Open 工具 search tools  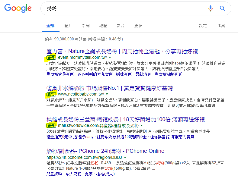(x=221, y=26)
